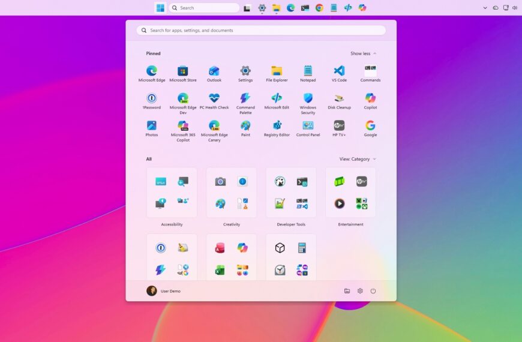Click the taskbar Search box

[x=204, y=8]
